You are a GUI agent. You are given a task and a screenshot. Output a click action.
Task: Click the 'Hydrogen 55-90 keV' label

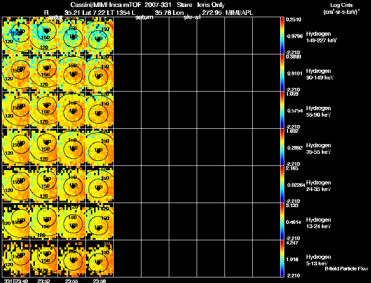[319, 112]
